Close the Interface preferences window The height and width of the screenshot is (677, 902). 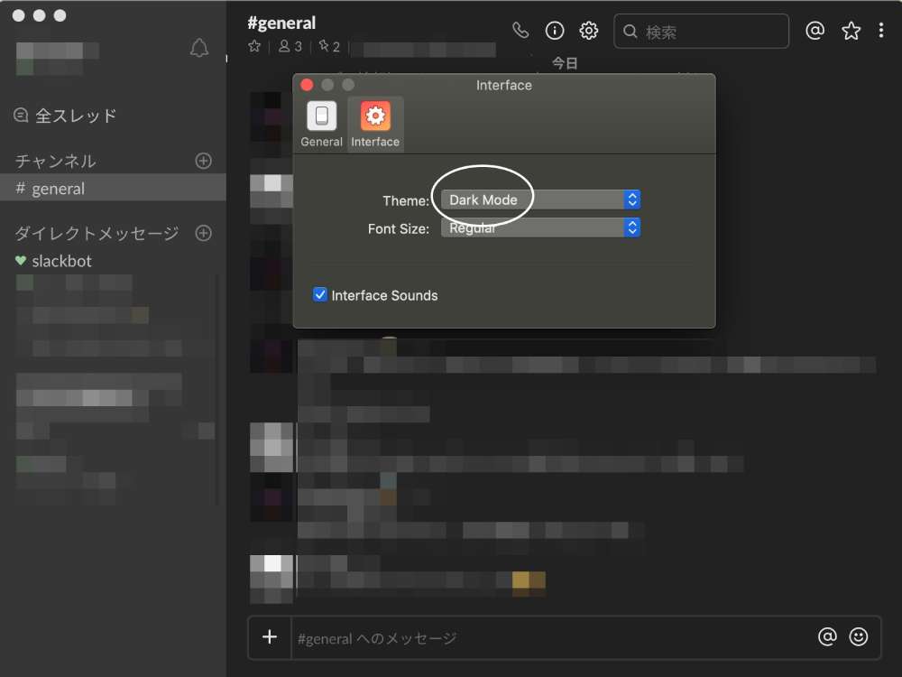pyautogui.click(x=307, y=85)
